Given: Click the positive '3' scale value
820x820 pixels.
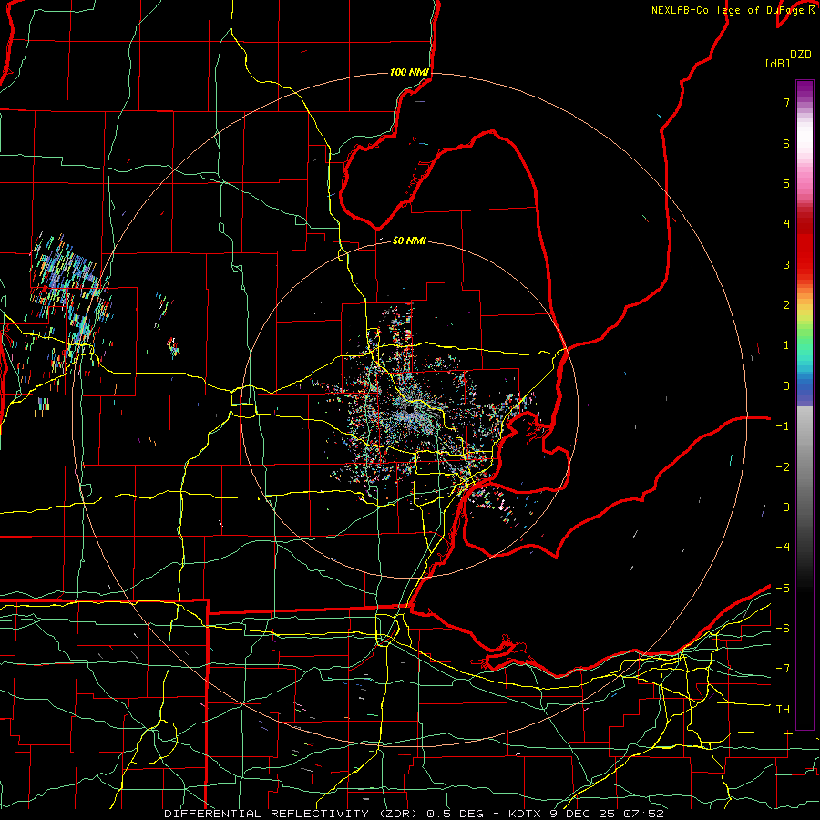Looking at the screenshot, I should click(786, 264).
